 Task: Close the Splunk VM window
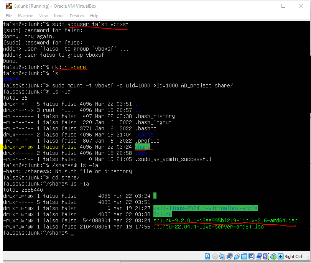pyautogui.click(x=301, y=6)
